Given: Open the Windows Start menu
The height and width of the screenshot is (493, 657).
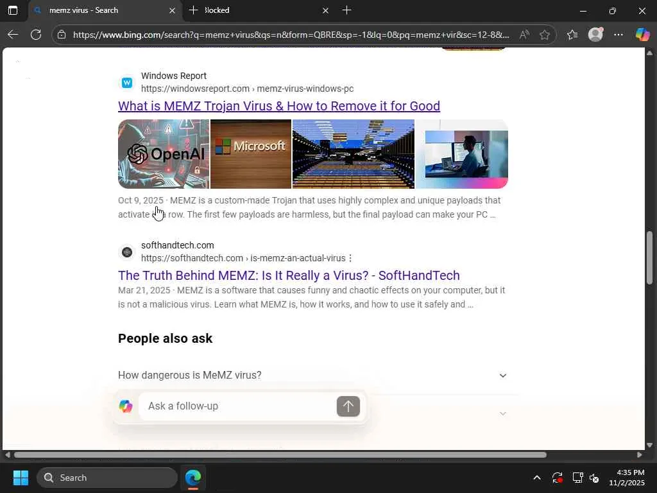Looking at the screenshot, I should (21, 478).
